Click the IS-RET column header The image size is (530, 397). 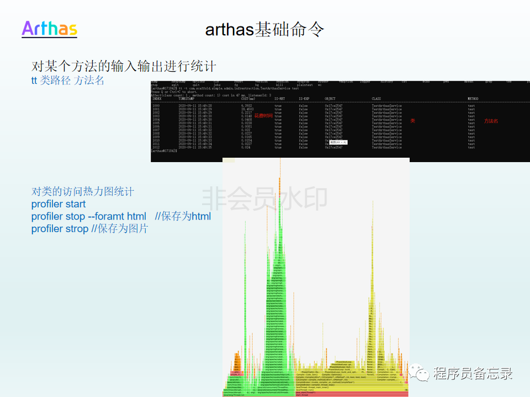coord(279,99)
